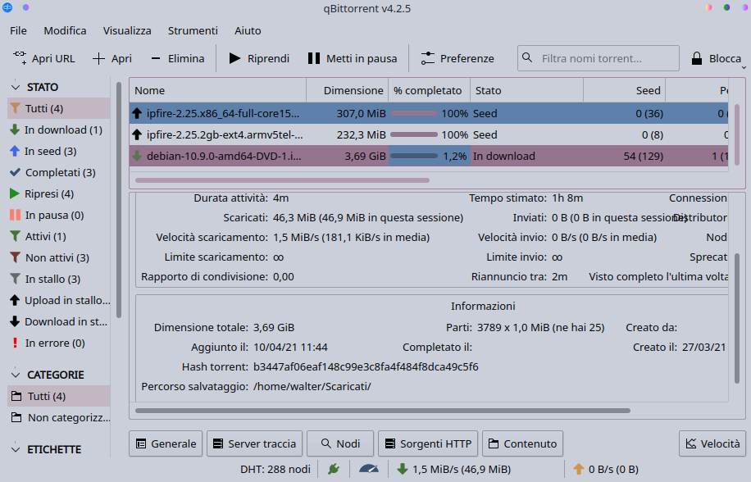The width and height of the screenshot is (751, 482).
Task: Click red funnel icon Non attivi filter
Action: 15,257
